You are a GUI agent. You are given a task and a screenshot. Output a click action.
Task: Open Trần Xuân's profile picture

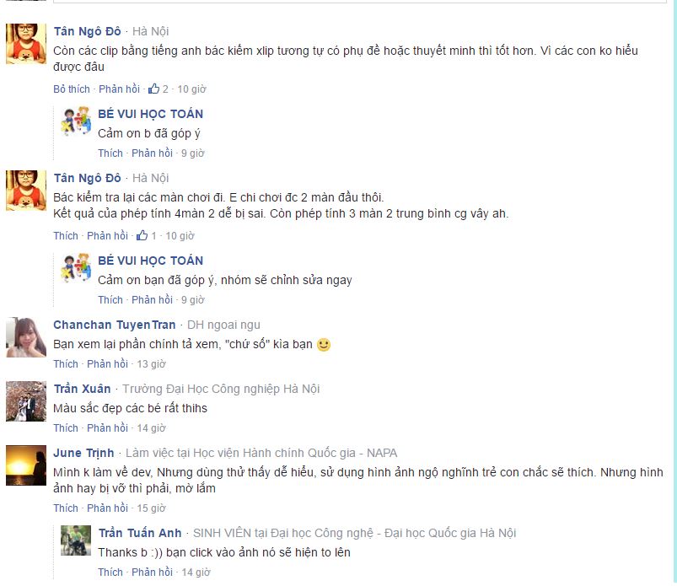coord(26,401)
